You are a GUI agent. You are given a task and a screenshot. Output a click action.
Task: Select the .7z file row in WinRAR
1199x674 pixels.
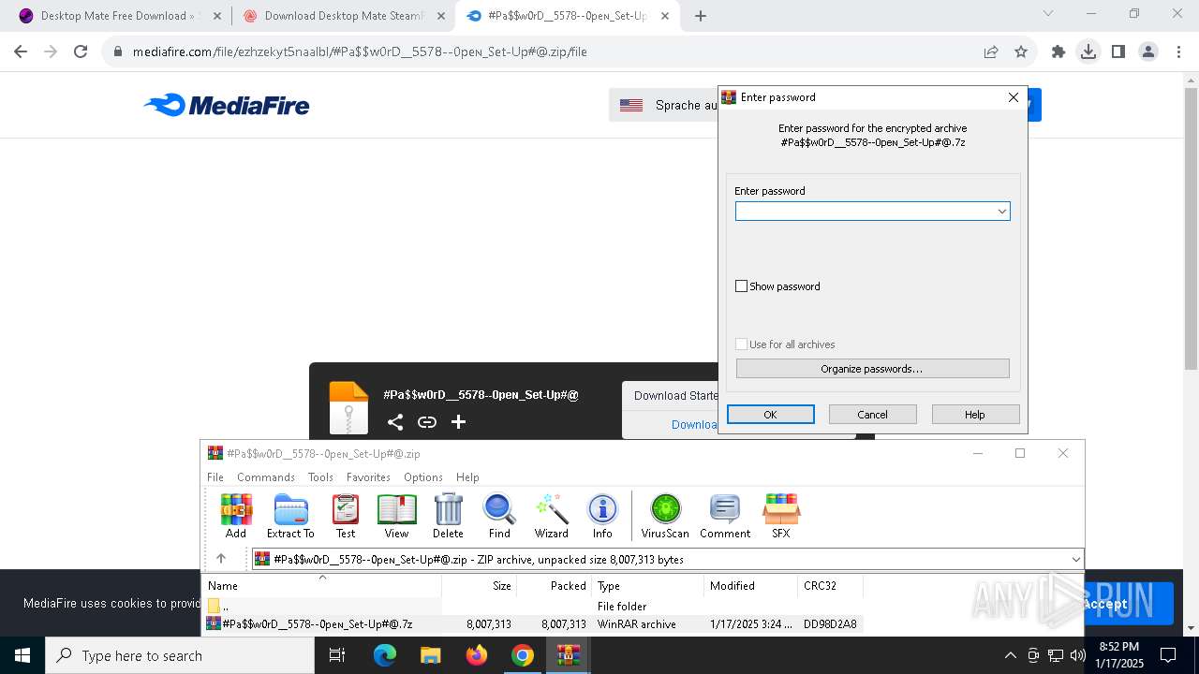pyautogui.click(x=532, y=624)
